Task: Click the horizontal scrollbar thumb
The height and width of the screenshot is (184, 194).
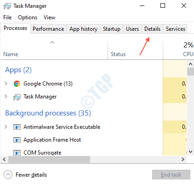Action: click(x=49, y=160)
